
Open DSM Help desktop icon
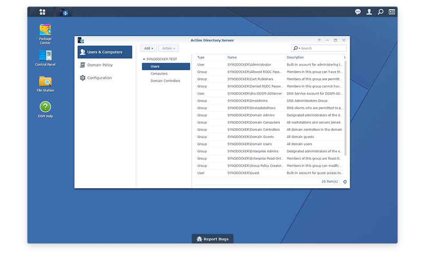[45, 107]
